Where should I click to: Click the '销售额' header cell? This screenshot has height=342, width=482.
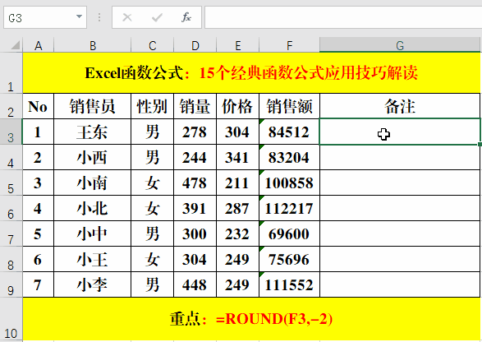[x=290, y=107]
